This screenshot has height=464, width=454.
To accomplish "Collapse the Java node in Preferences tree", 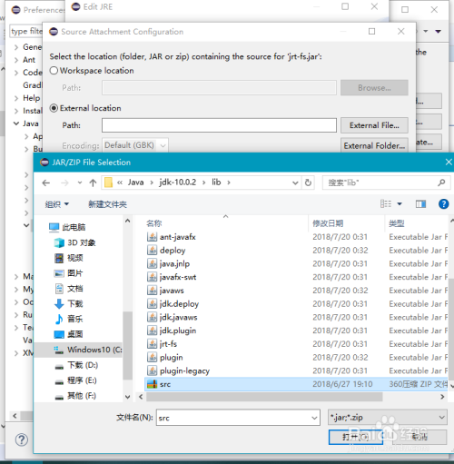I will (16, 123).
